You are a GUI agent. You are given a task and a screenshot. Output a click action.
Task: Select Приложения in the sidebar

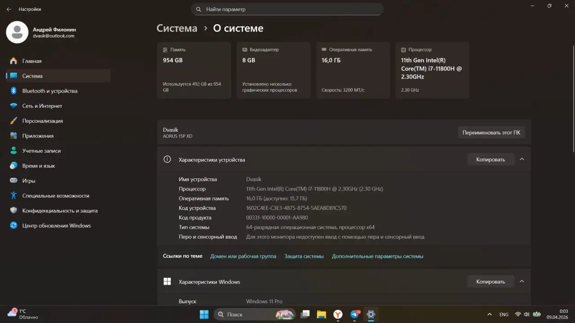(38, 136)
